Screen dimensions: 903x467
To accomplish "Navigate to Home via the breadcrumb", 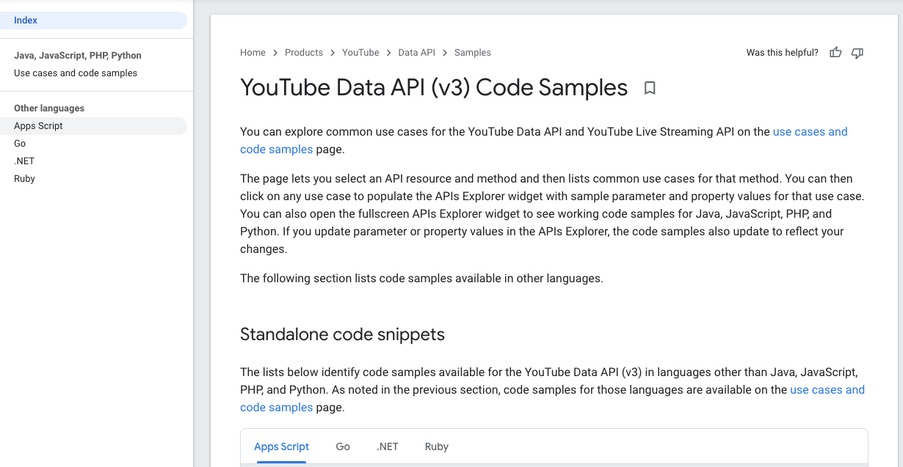I will tap(253, 52).
